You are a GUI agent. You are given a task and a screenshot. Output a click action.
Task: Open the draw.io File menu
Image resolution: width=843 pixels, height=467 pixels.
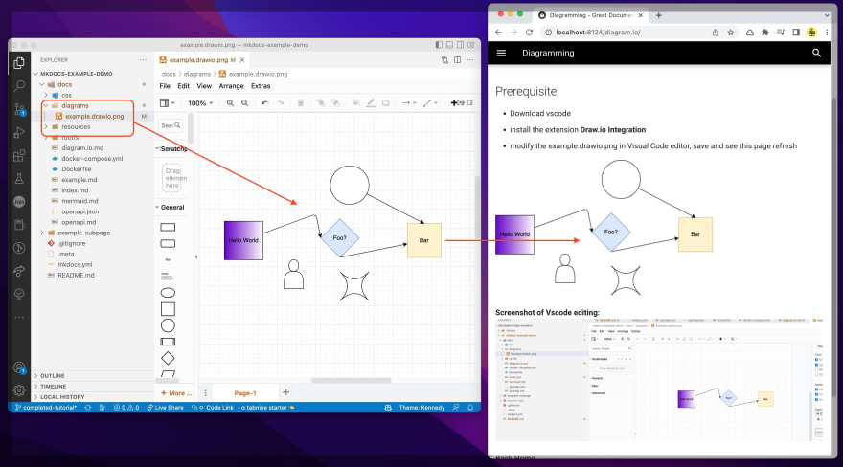click(x=165, y=86)
